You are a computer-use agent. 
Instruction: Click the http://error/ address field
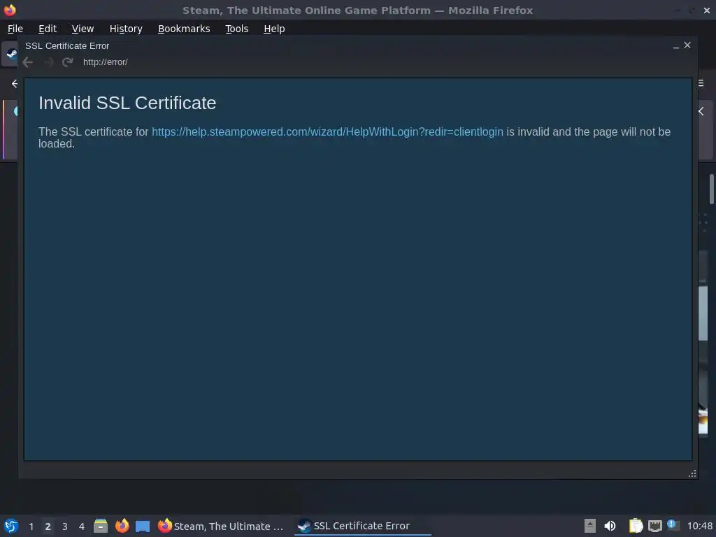click(106, 62)
